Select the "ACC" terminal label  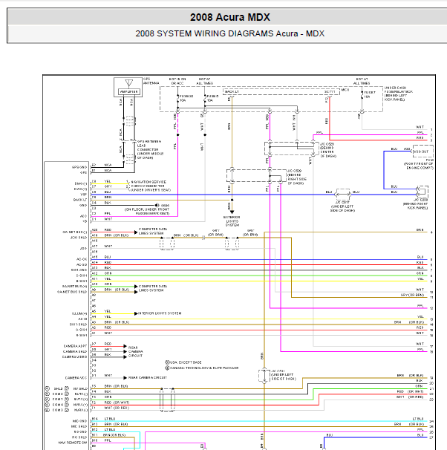[83, 216]
